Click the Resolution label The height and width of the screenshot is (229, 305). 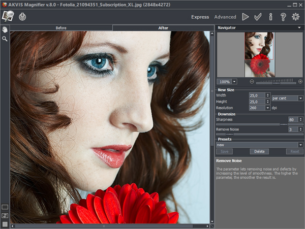[x=224, y=108]
